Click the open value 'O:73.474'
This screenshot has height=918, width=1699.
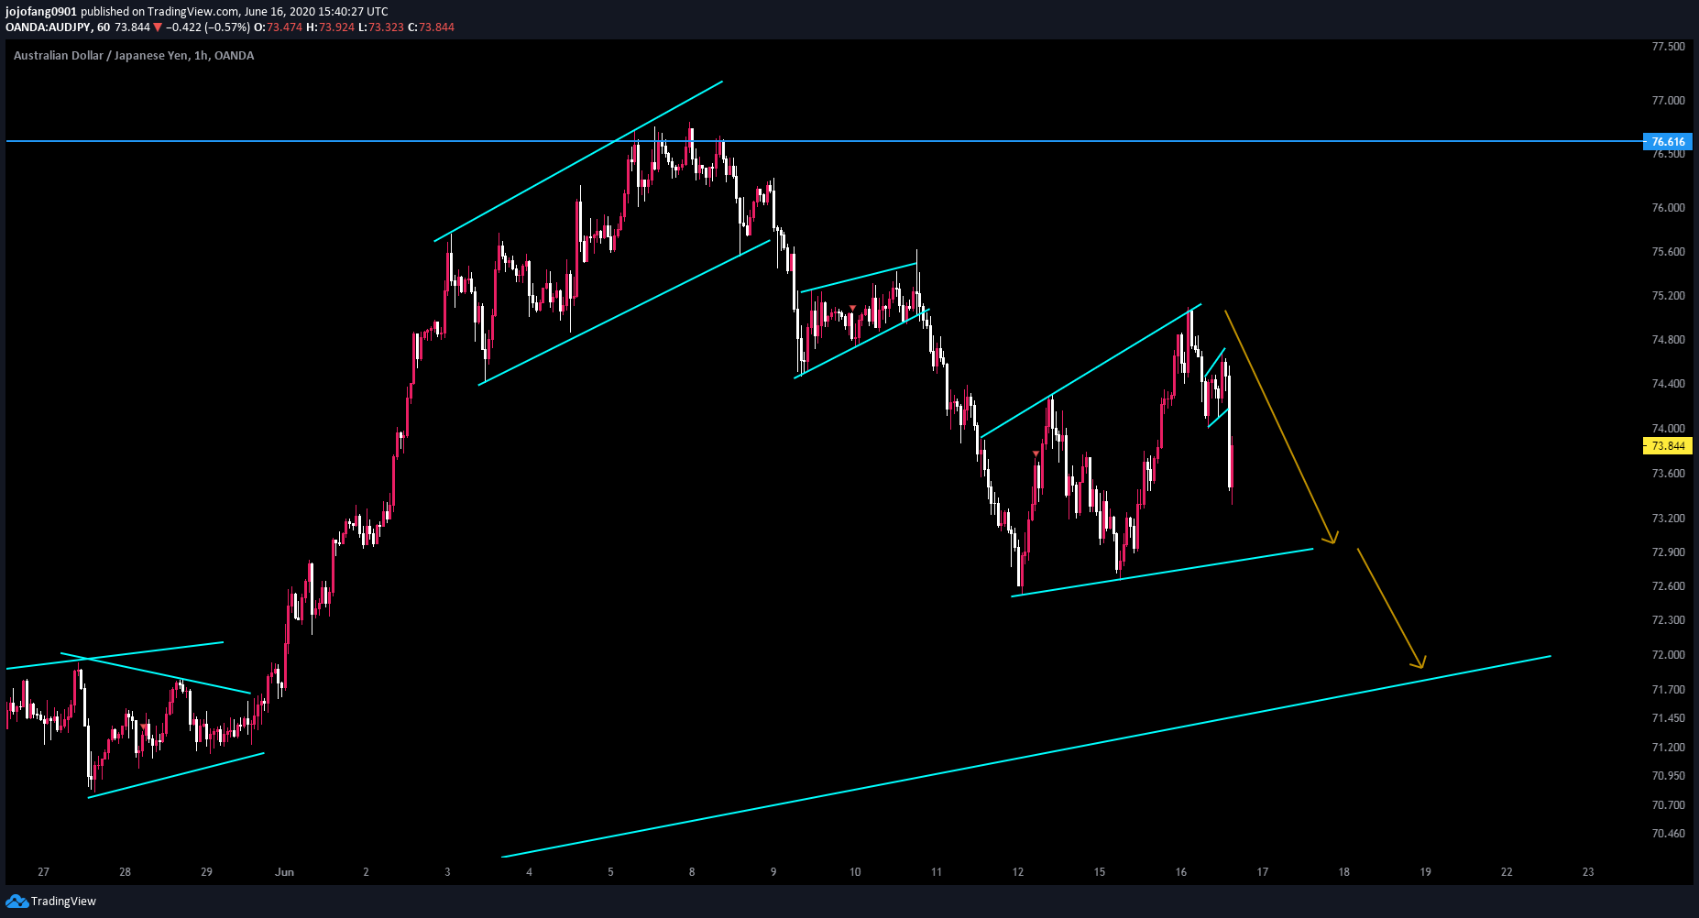pyautogui.click(x=278, y=27)
